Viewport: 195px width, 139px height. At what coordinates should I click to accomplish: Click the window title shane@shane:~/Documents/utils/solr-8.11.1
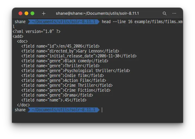97,13
